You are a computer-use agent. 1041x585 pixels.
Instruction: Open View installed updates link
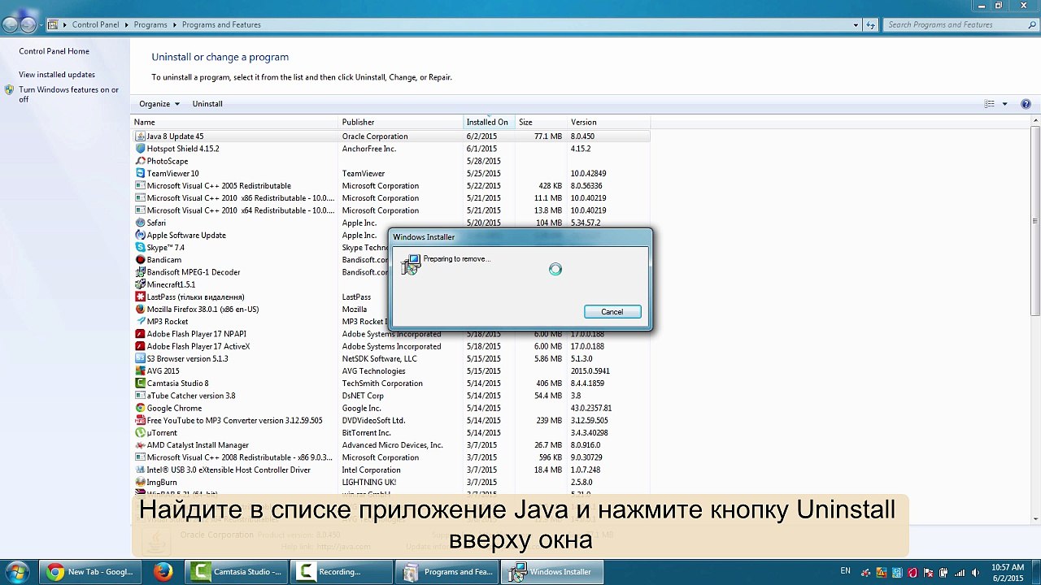[57, 75]
